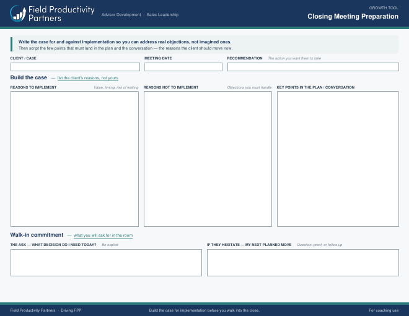Screen dimensions: 409x316
Task: Click the Ask decision text area
Action: point(106,263)
